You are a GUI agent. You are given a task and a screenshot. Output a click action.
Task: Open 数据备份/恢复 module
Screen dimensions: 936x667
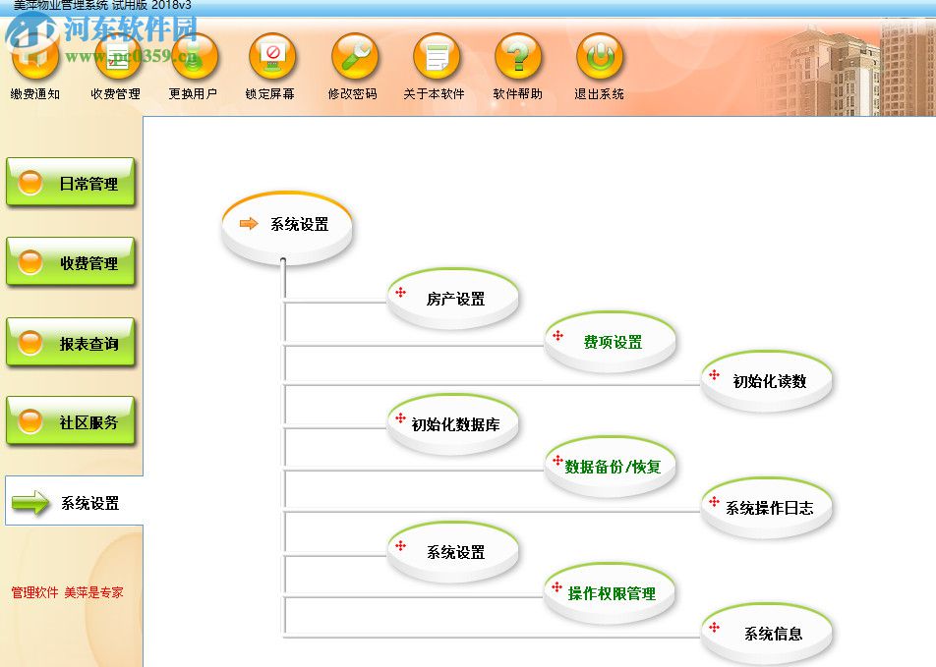click(610, 466)
